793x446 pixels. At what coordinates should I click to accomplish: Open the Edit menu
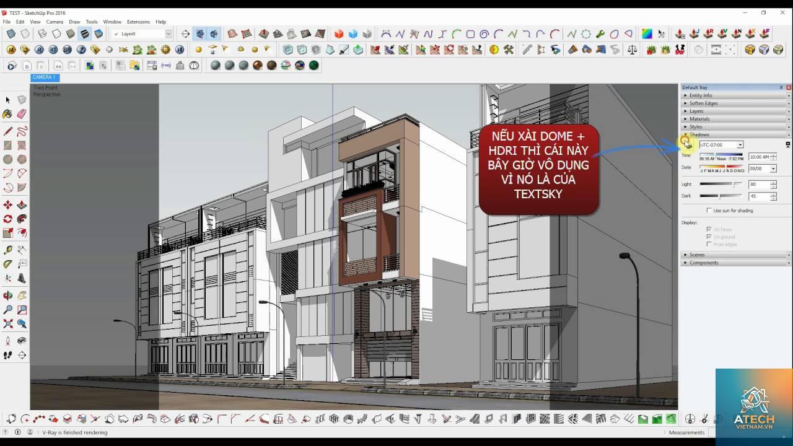click(20, 22)
